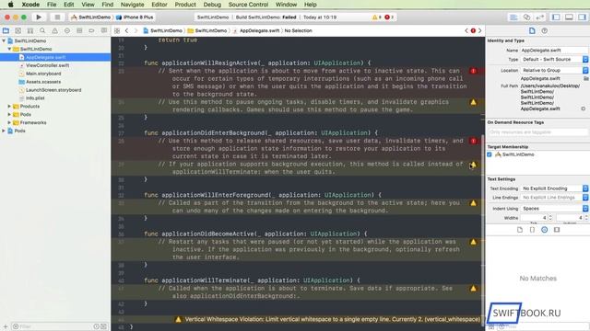Click the warning marker on line 24
Screen dimensions: 590x331
point(473,102)
